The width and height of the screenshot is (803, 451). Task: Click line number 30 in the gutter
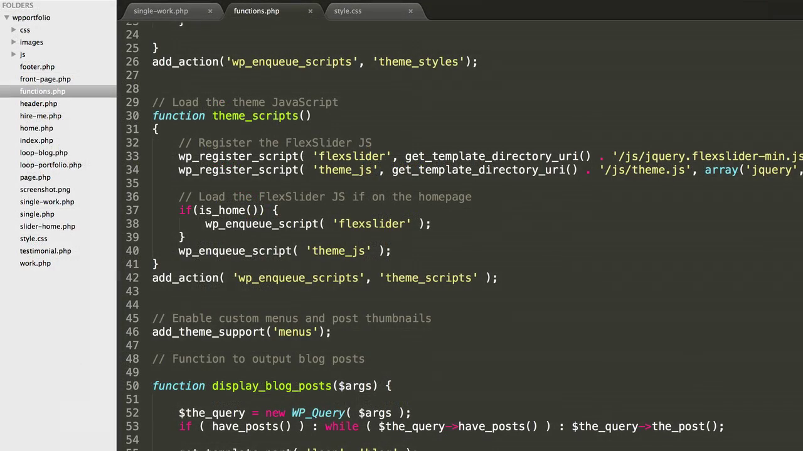132,116
